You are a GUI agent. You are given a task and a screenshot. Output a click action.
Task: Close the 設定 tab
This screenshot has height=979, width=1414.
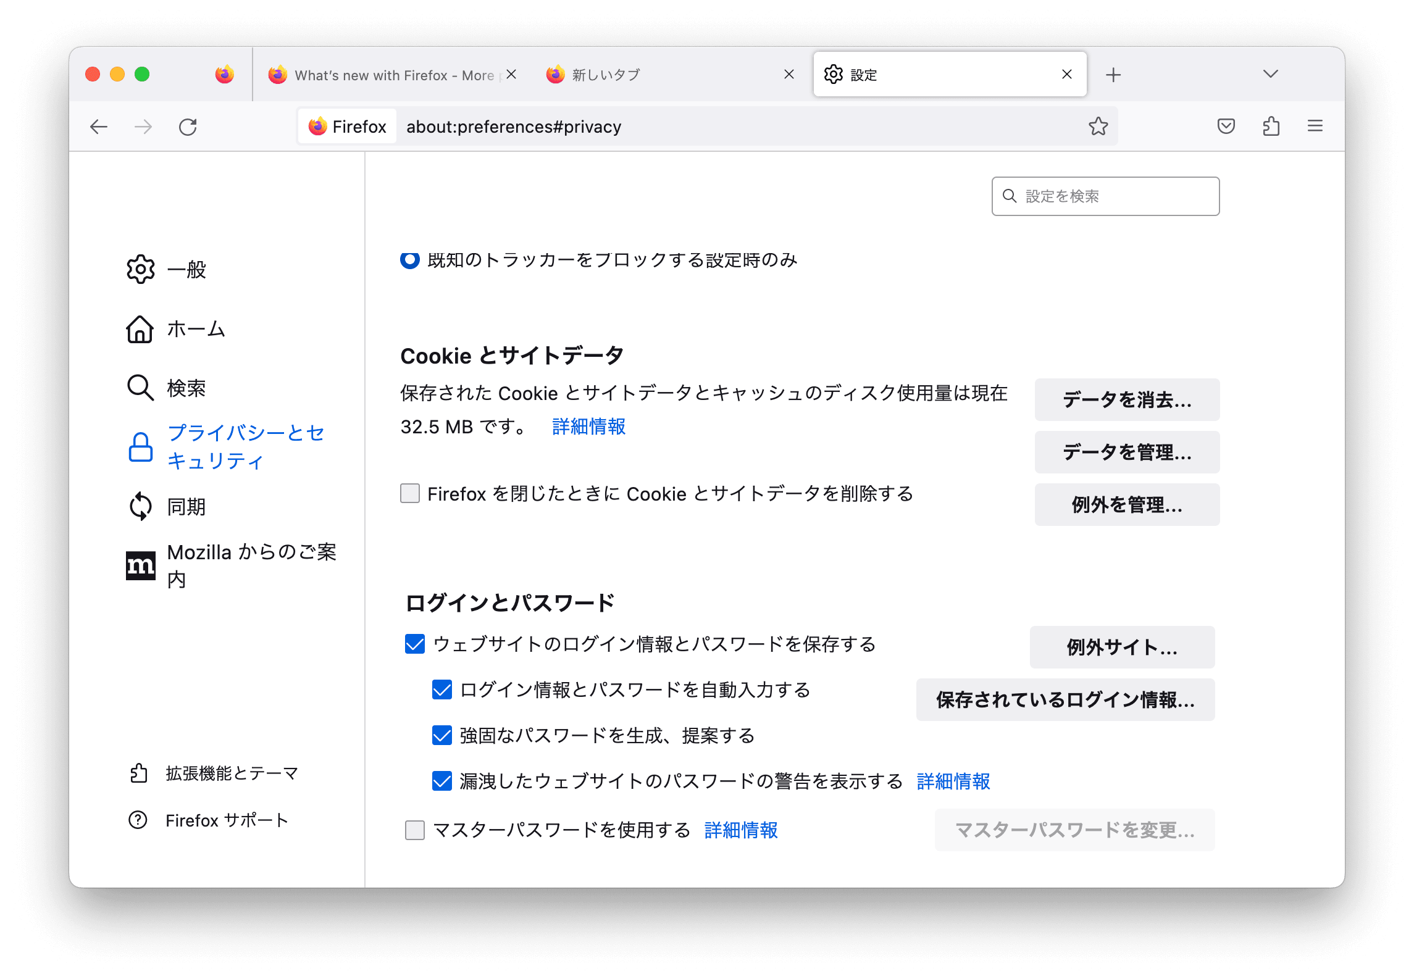click(x=1067, y=75)
